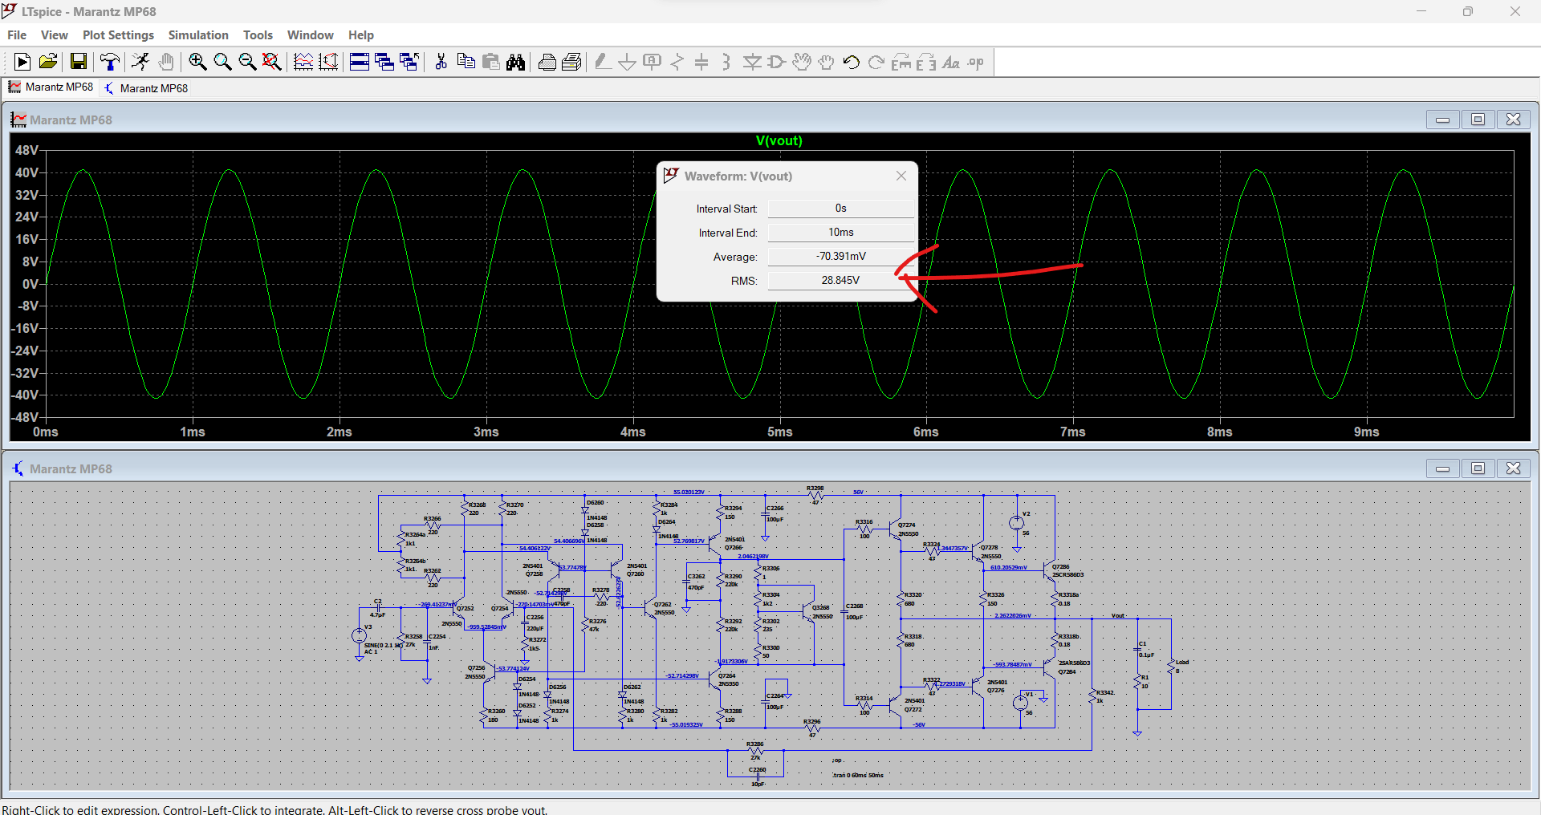
Task: Click the Average value -70.391mV
Action: [840, 257]
